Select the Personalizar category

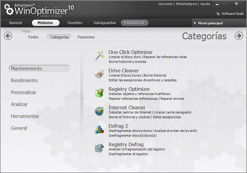tap(24, 93)
